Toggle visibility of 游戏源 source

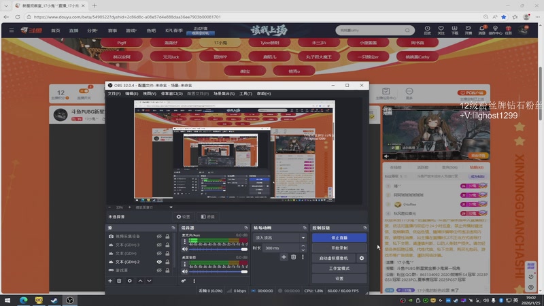159,270
